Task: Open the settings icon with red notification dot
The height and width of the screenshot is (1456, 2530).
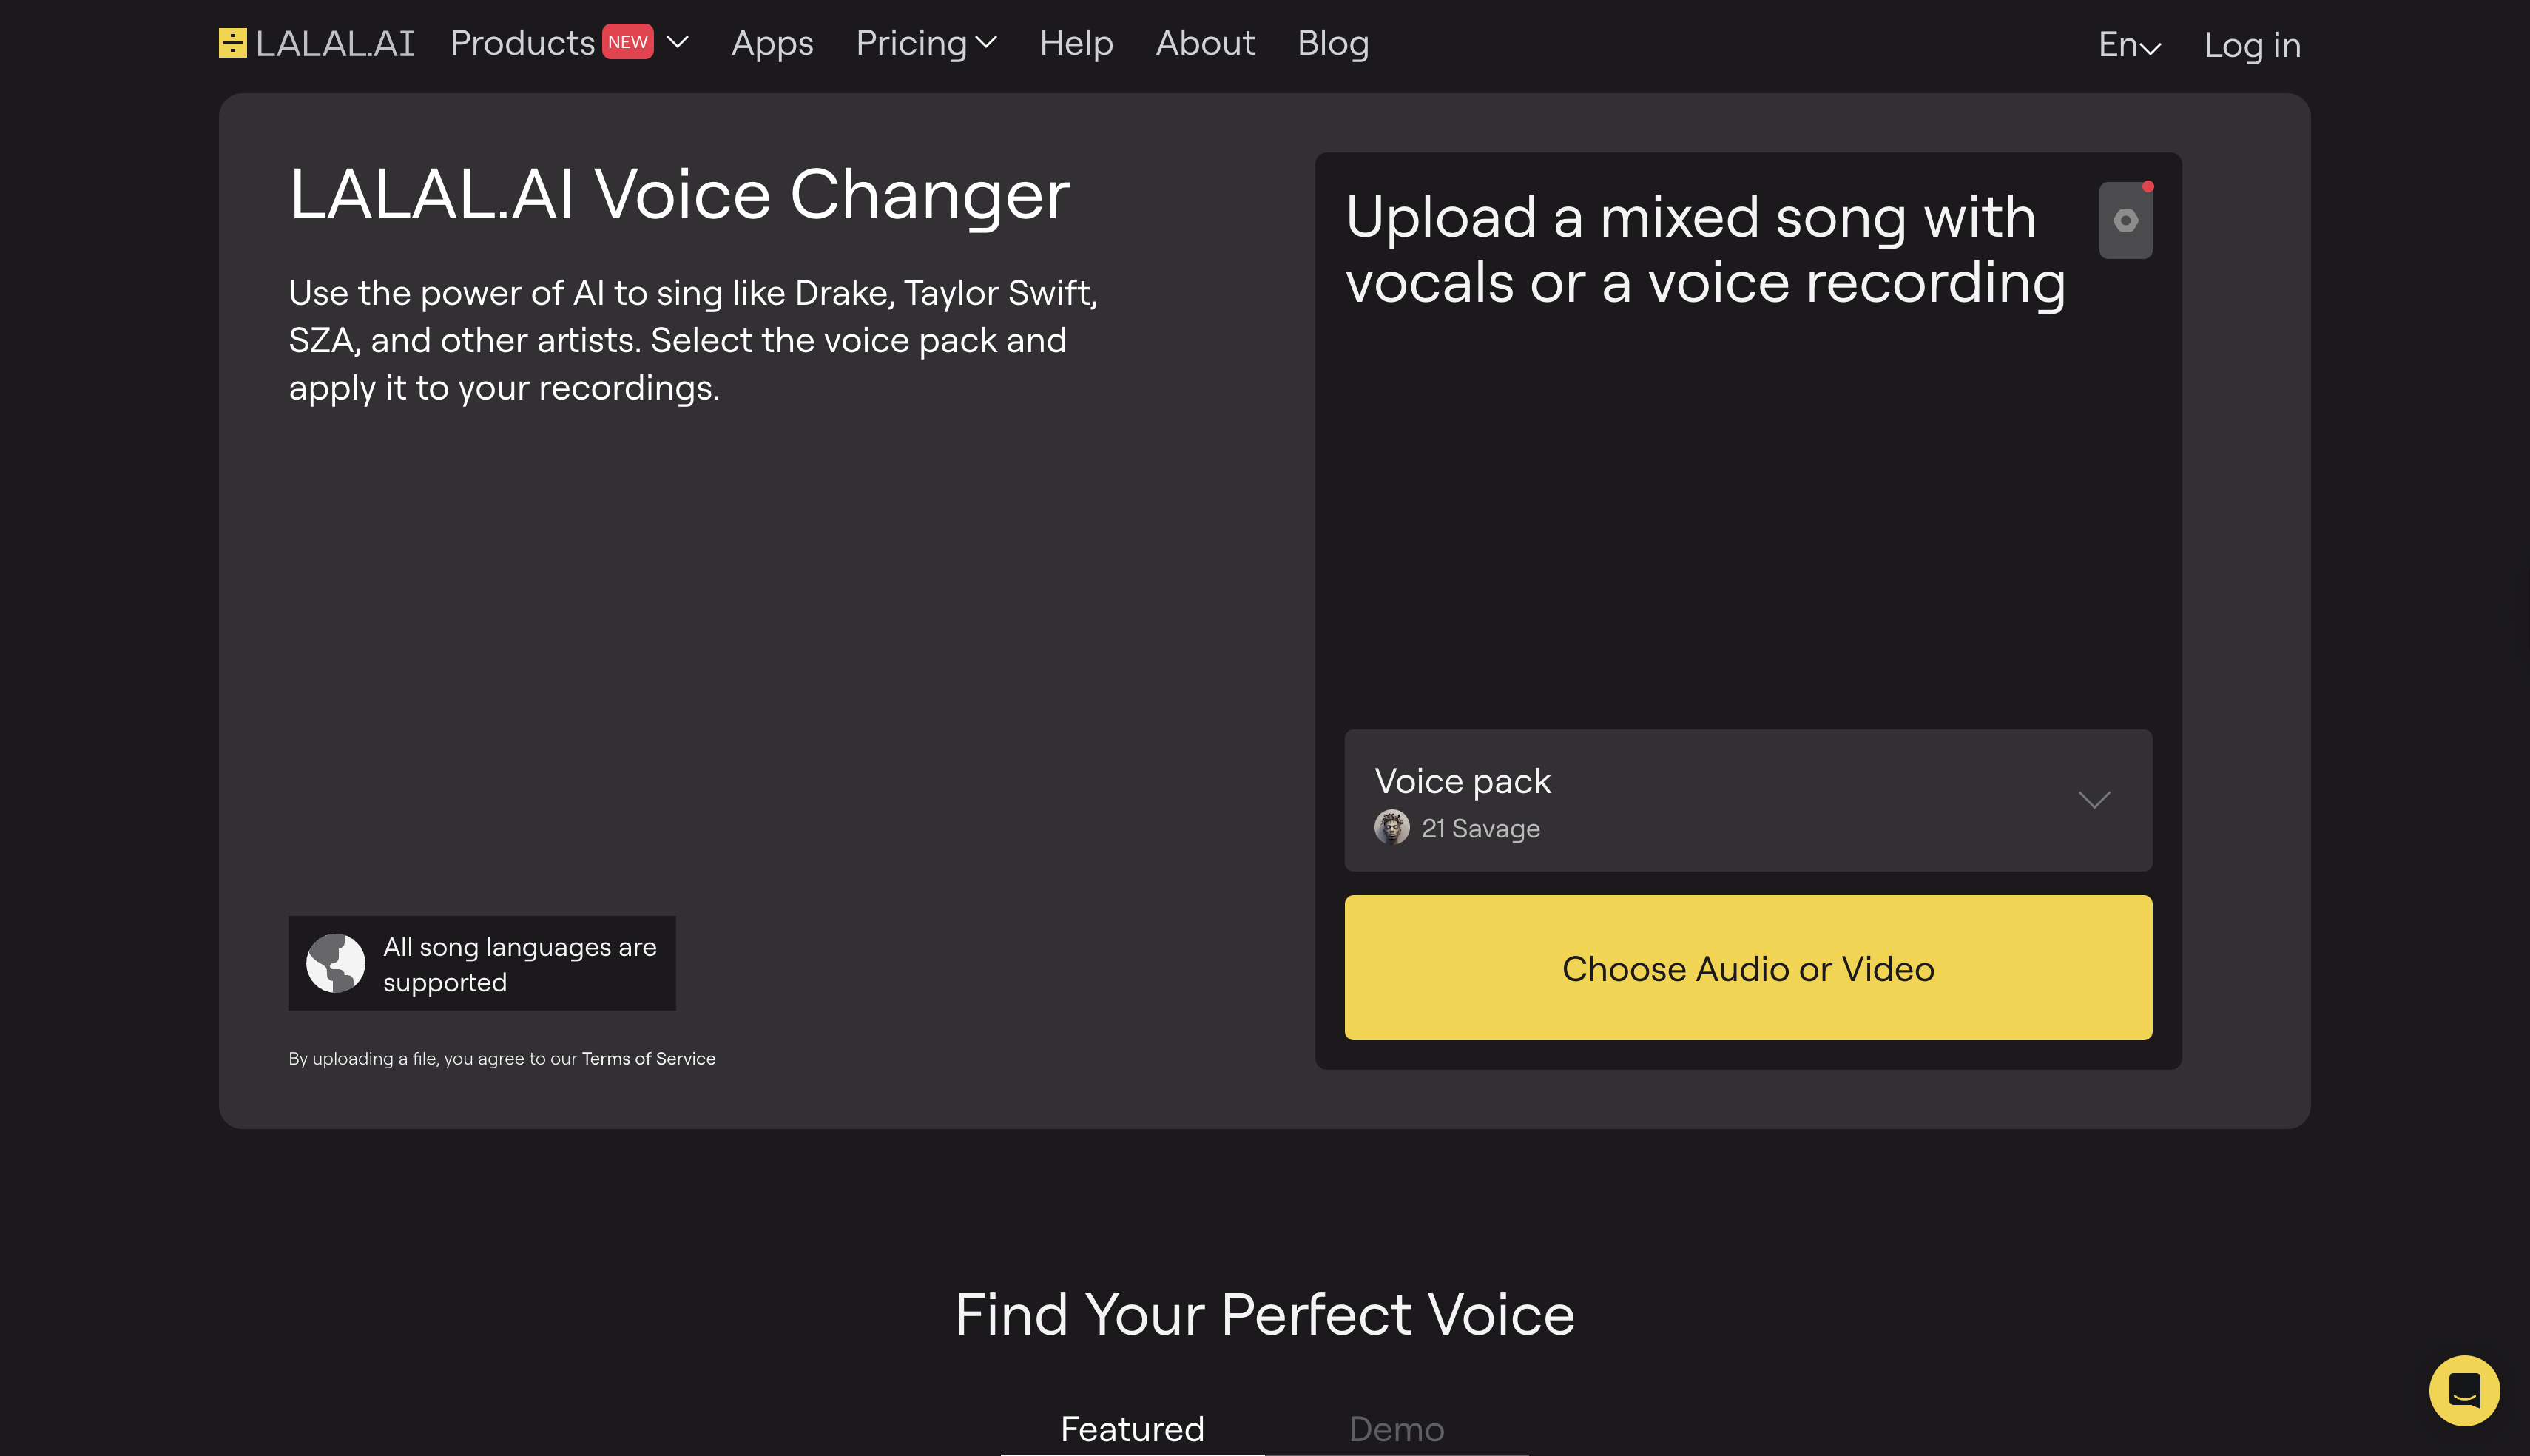Action: [x=2124, y=219]
